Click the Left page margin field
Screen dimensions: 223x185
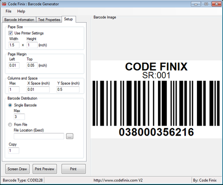[14, 65]
